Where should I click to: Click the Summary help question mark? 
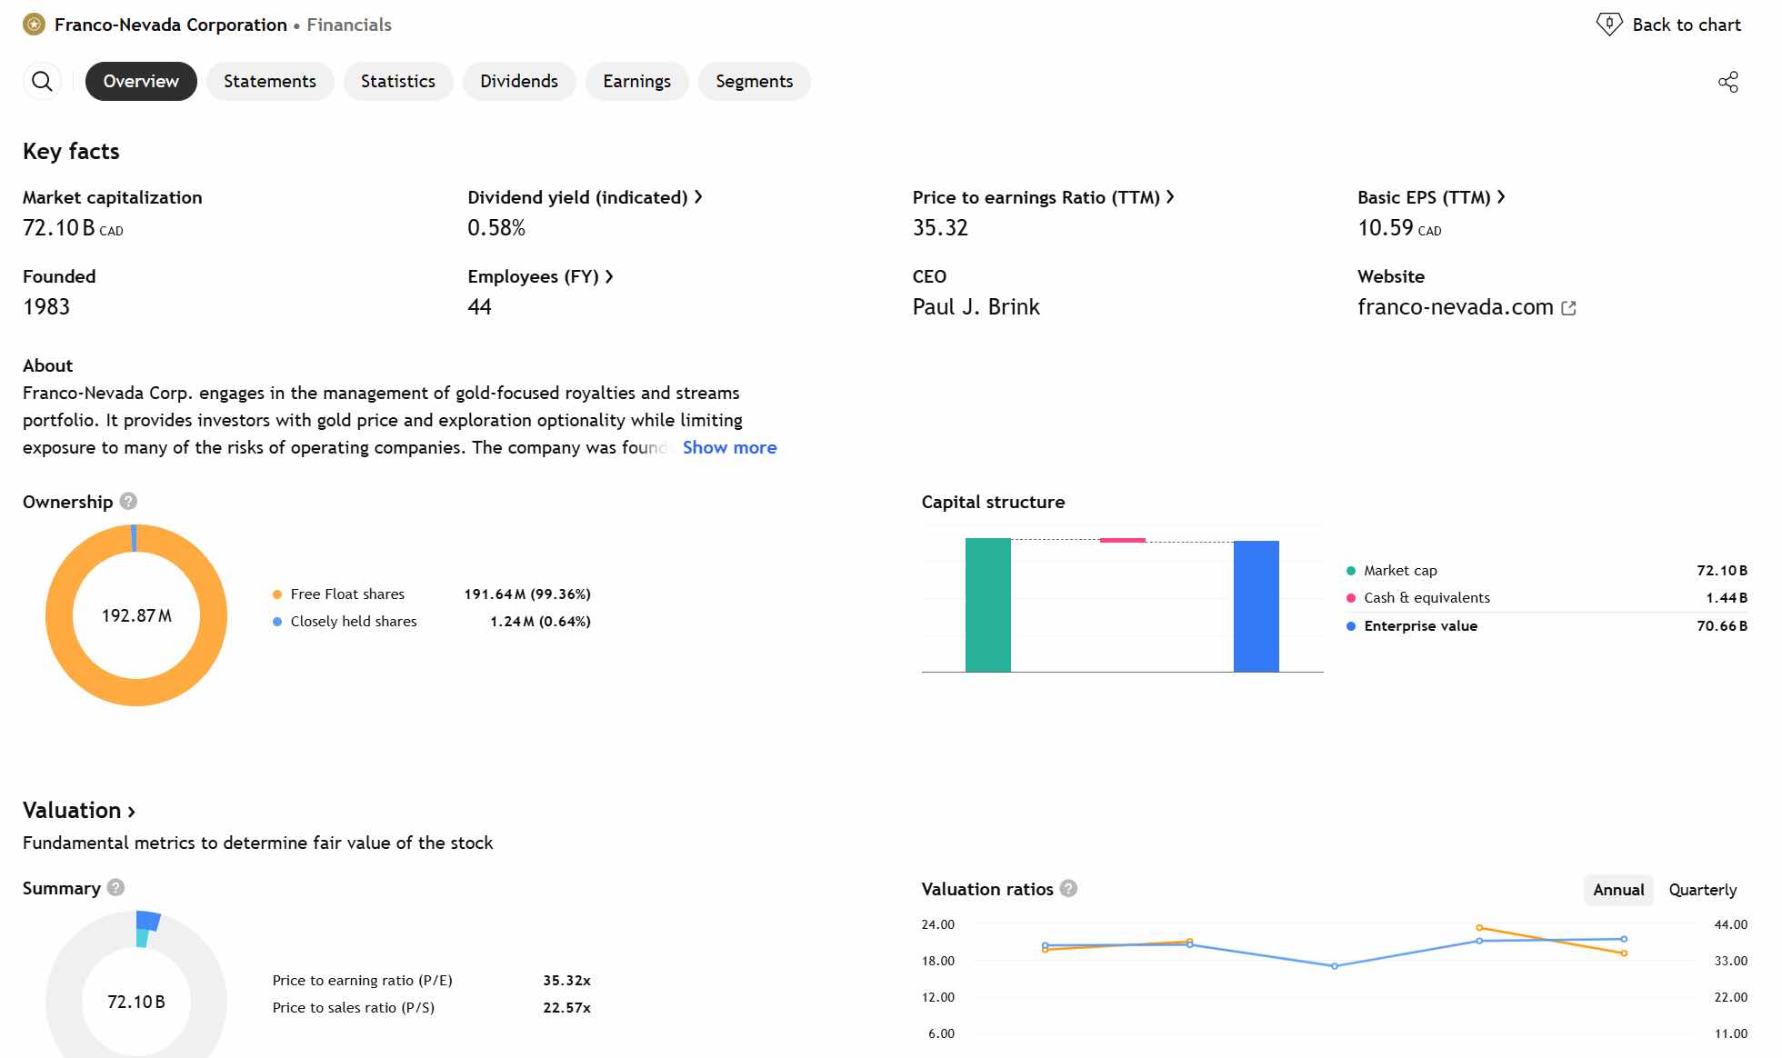(x=115, y=887)
